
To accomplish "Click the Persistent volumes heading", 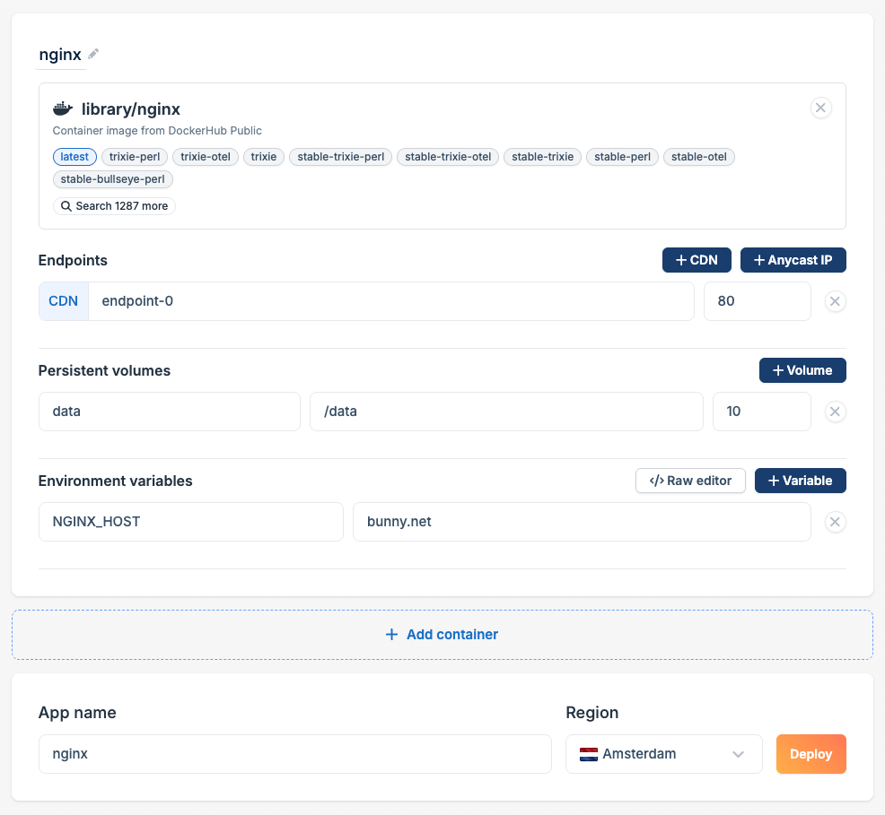I will click(104, 371).
